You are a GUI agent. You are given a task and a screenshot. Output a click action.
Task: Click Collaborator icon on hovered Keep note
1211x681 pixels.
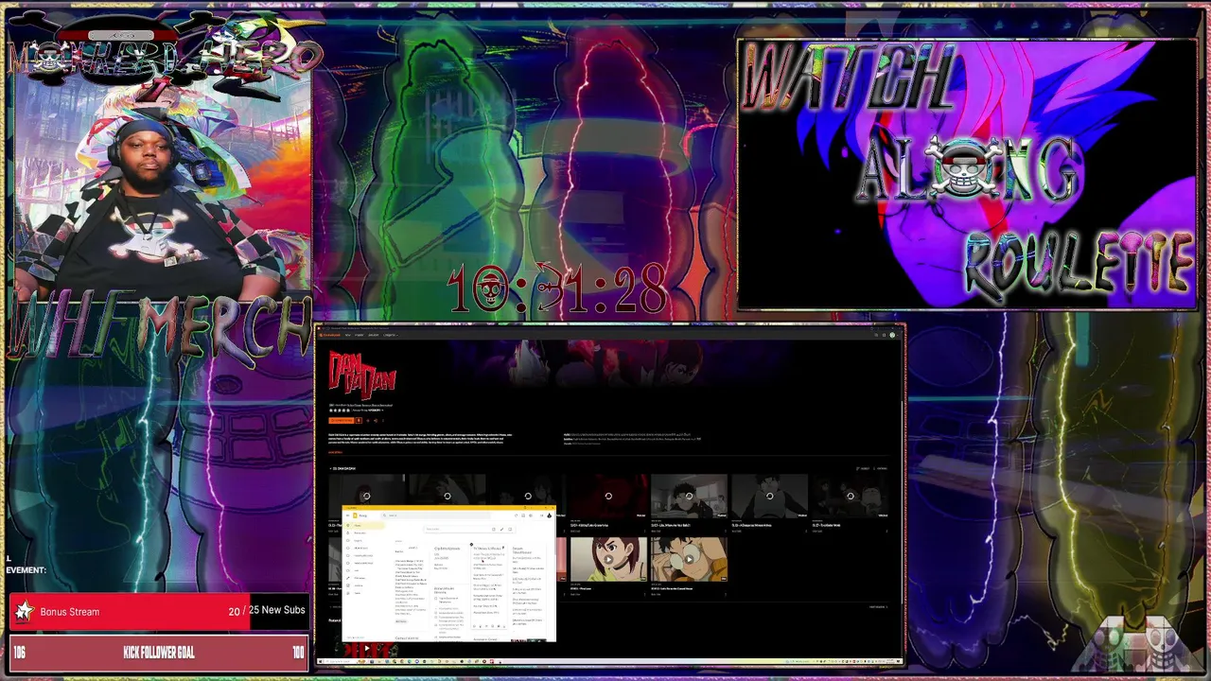point(481,626)
